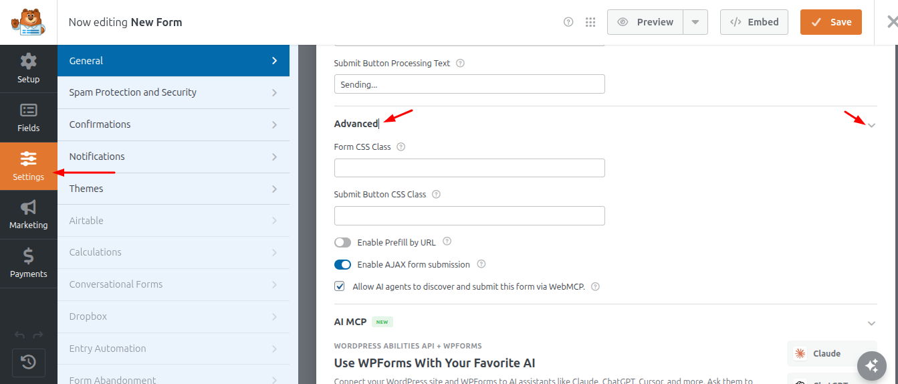
Task: Open Dropbox settings
Action: point(173,316)
